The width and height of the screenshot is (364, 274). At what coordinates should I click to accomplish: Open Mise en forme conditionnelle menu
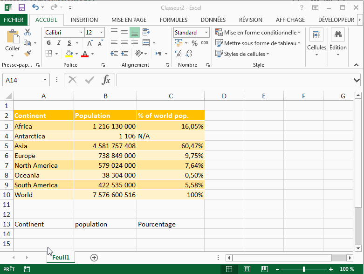pyautogui.click(x=258, y=33)
